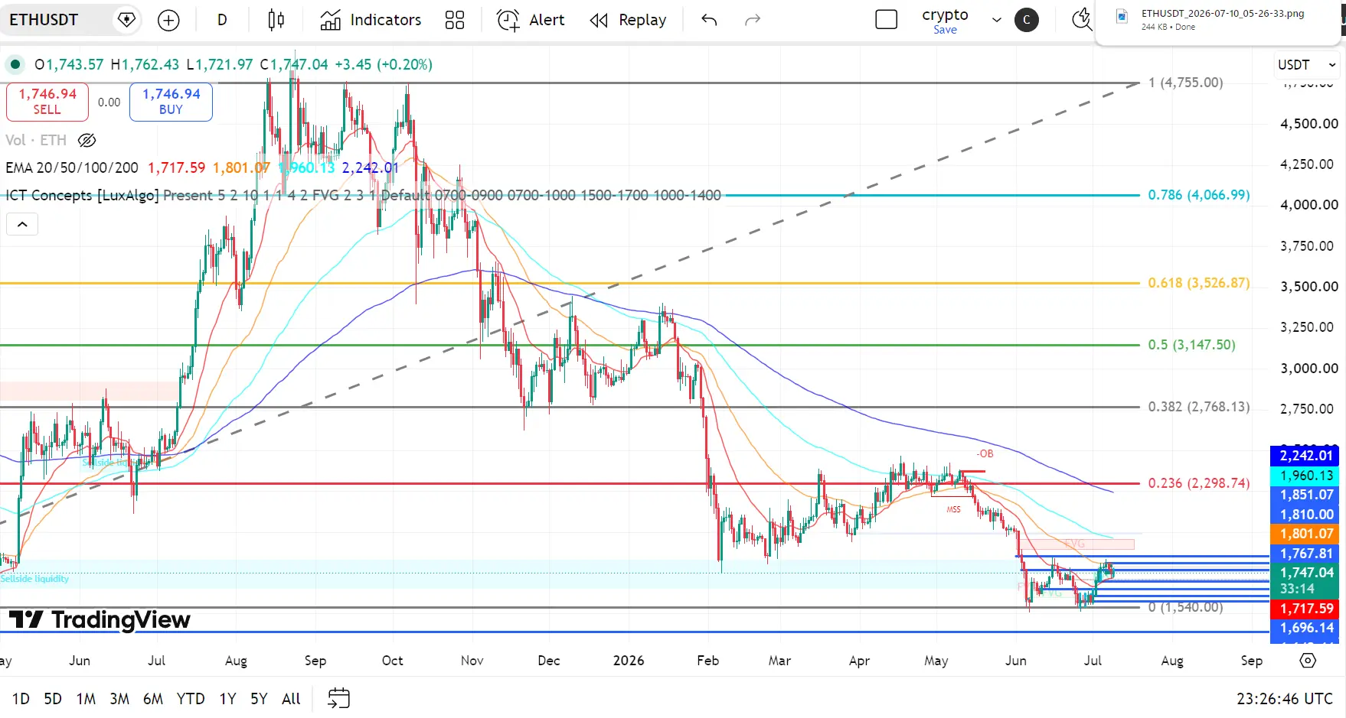Viewport: 1346px width, 718px height.
Task: Change the D timeframe interval
Action: click(x=222, y=21)
